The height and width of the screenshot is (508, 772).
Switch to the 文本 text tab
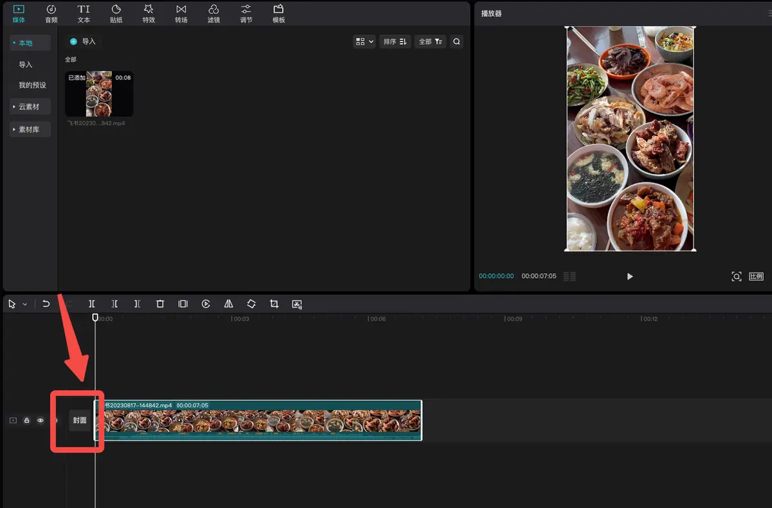[x=84, y=13]
